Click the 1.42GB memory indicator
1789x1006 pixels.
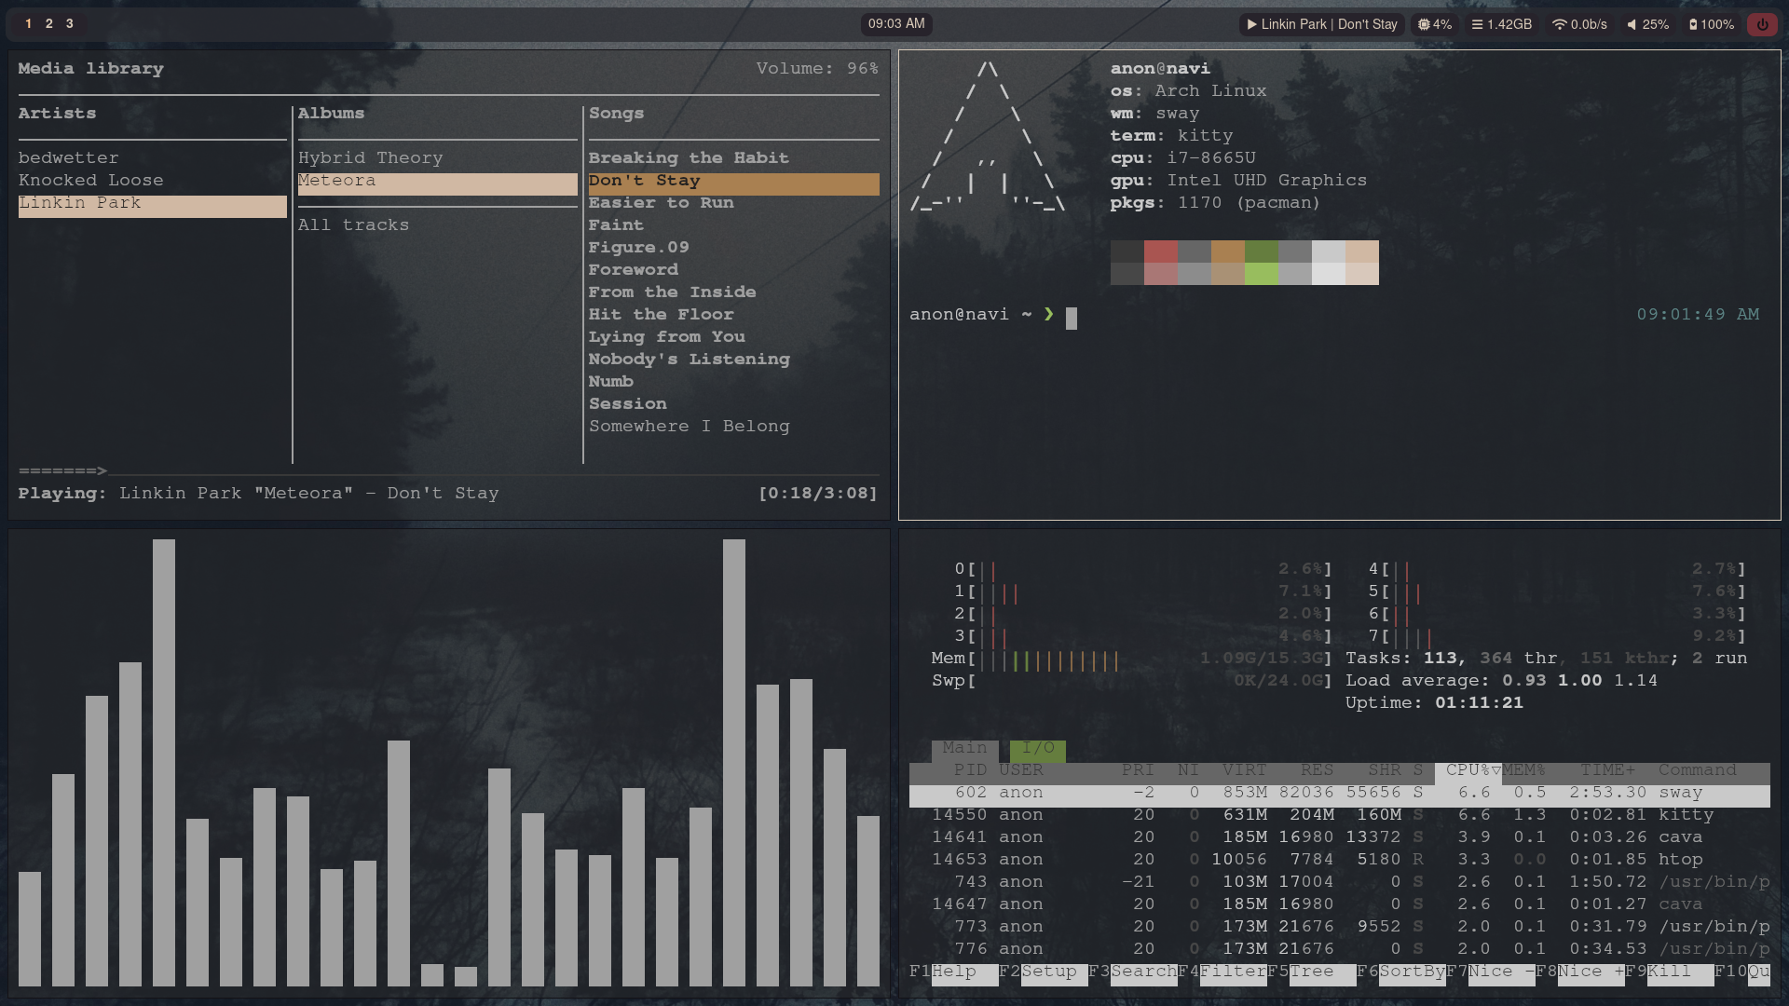coord(1502,25)
